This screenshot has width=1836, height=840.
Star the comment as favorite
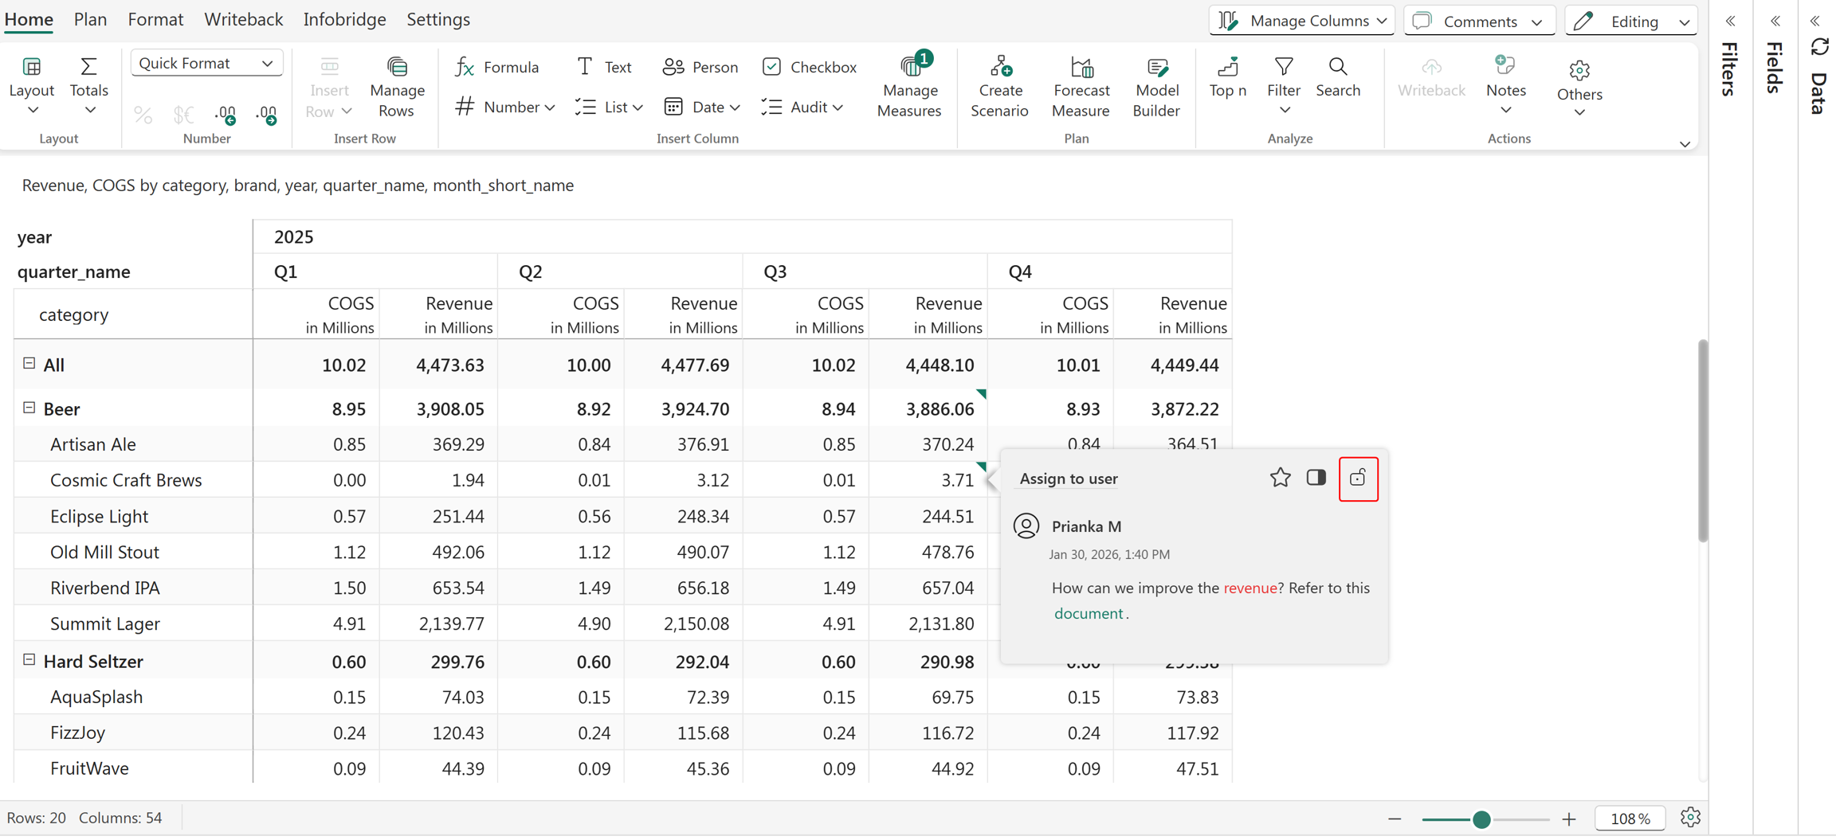[x=1280, y=478]
